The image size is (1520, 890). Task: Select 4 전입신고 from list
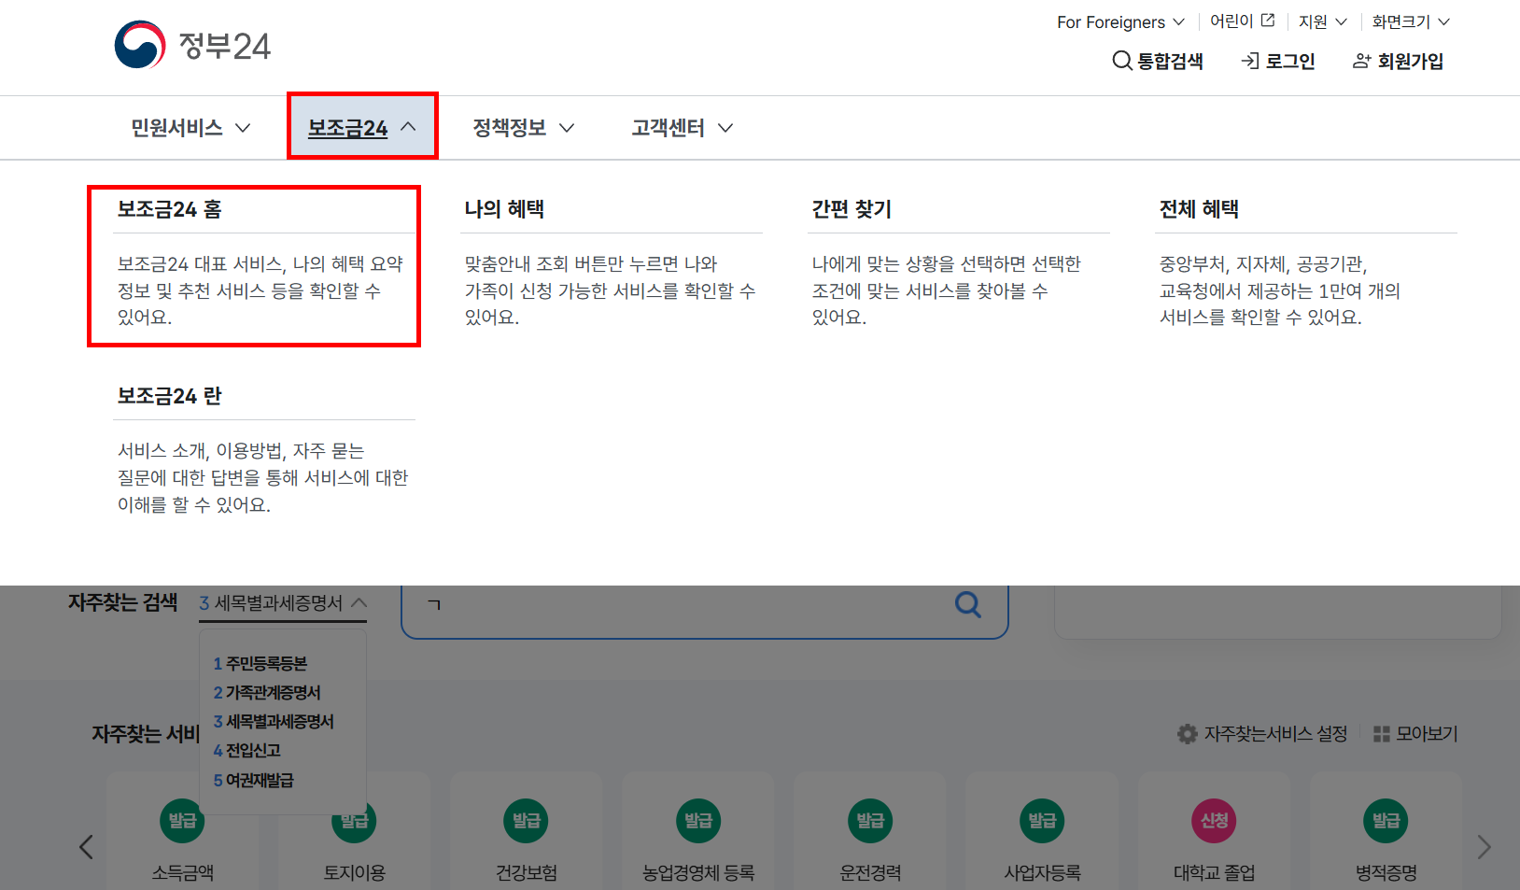247,751
